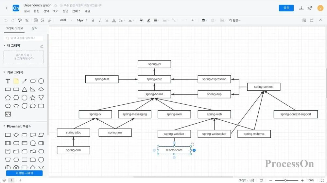Collapse the 내 그래픽 section
Screen dimensions: 327x183
coord(4,45)
